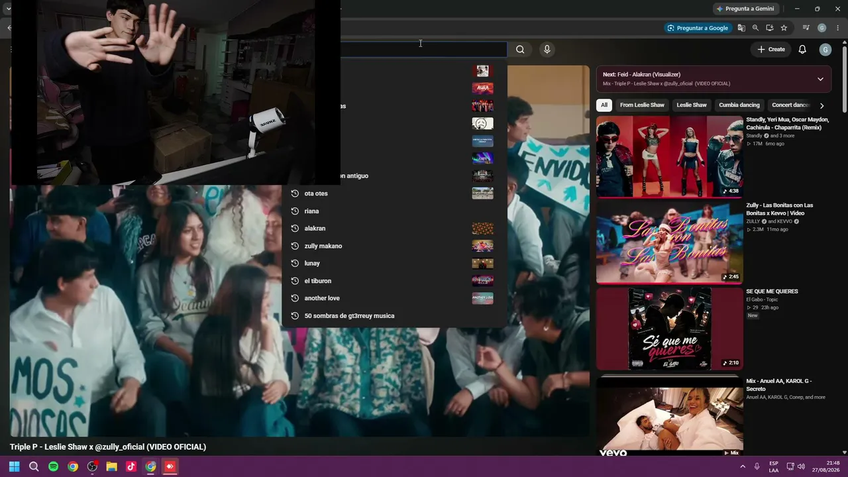Click 'Triple P - Leslie Shaw' video title text
The image size is (848, 477).
coord(108,447)
